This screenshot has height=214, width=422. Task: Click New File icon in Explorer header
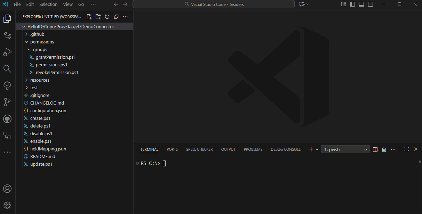(x=89, y=17)
